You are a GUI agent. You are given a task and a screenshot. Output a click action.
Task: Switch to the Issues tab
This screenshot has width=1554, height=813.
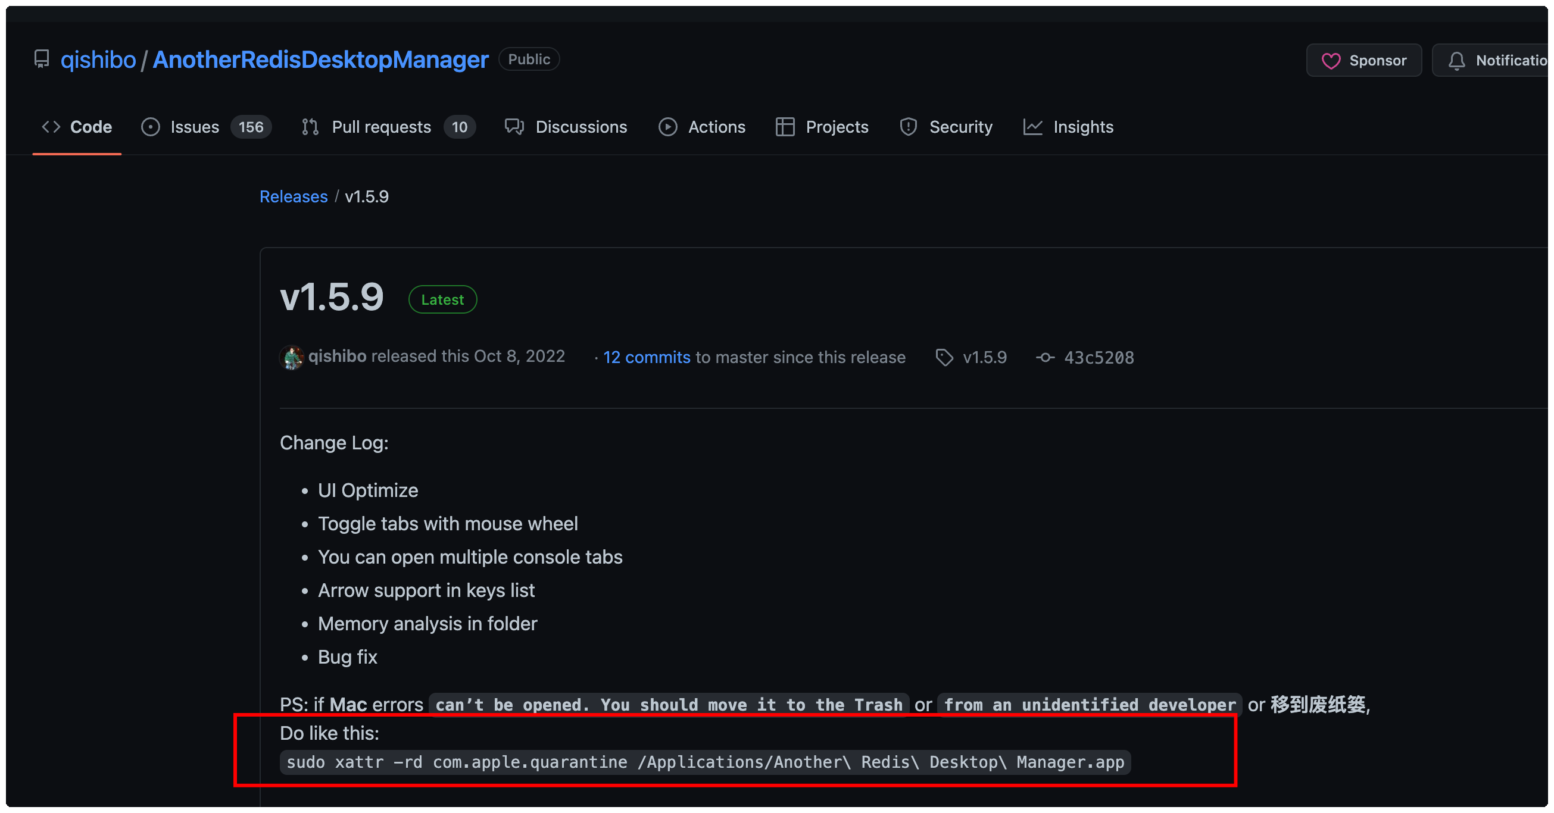coord(194,127)
